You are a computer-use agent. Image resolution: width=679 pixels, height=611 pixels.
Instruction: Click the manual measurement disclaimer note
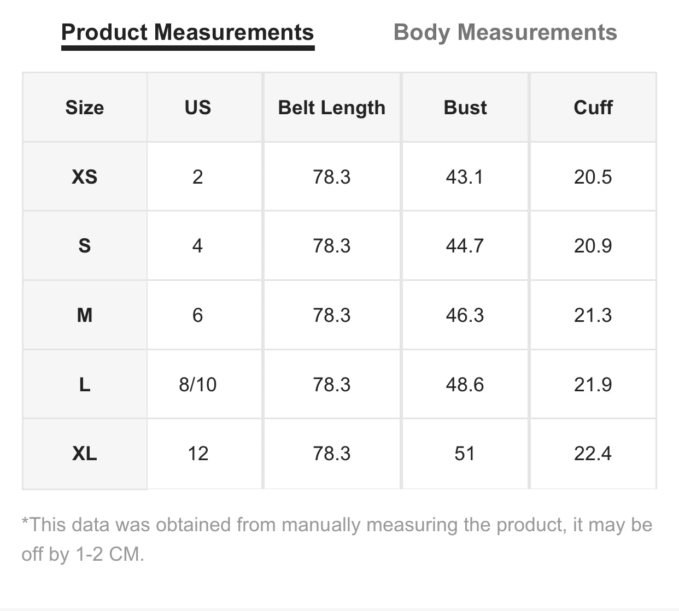[337, 539]
